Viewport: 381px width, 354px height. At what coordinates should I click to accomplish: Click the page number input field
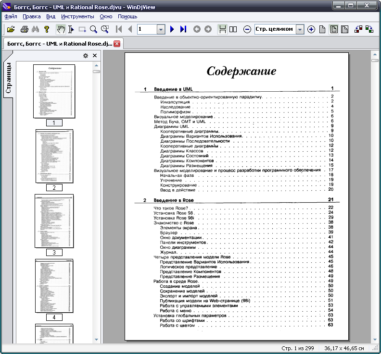[147, 29]
